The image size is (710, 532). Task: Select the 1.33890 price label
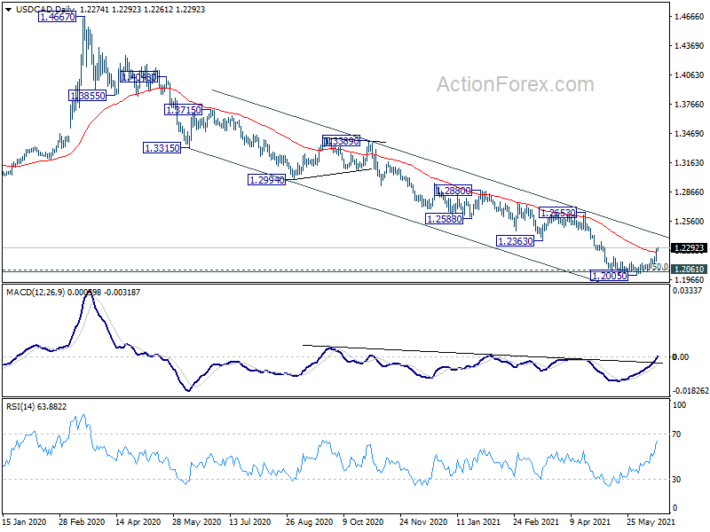342,141
